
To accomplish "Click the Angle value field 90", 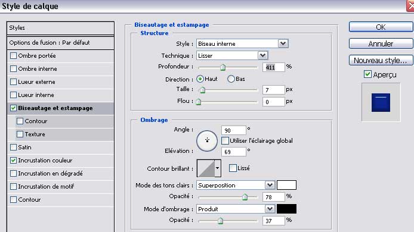I will pos(234,130).
